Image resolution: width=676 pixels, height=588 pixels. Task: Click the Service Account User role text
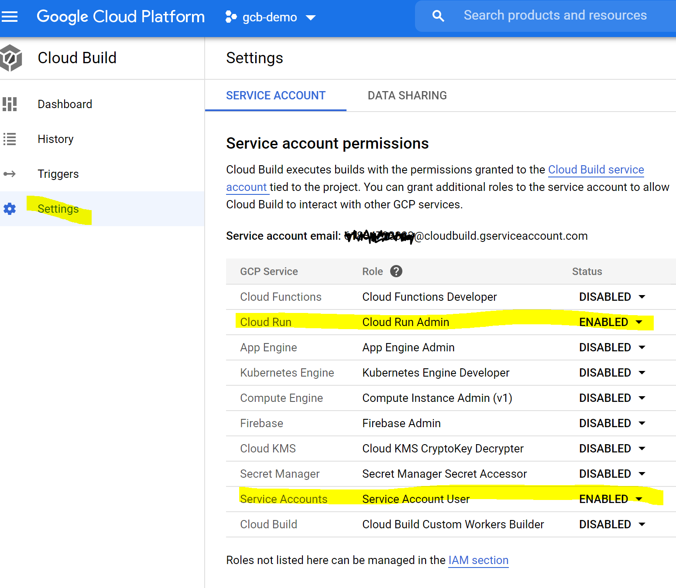416,499
